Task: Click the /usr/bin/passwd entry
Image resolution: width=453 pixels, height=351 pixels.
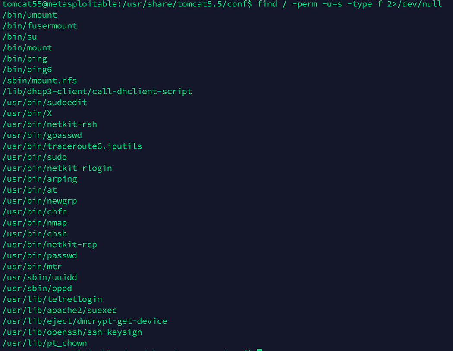Action: tap(39, 255)
